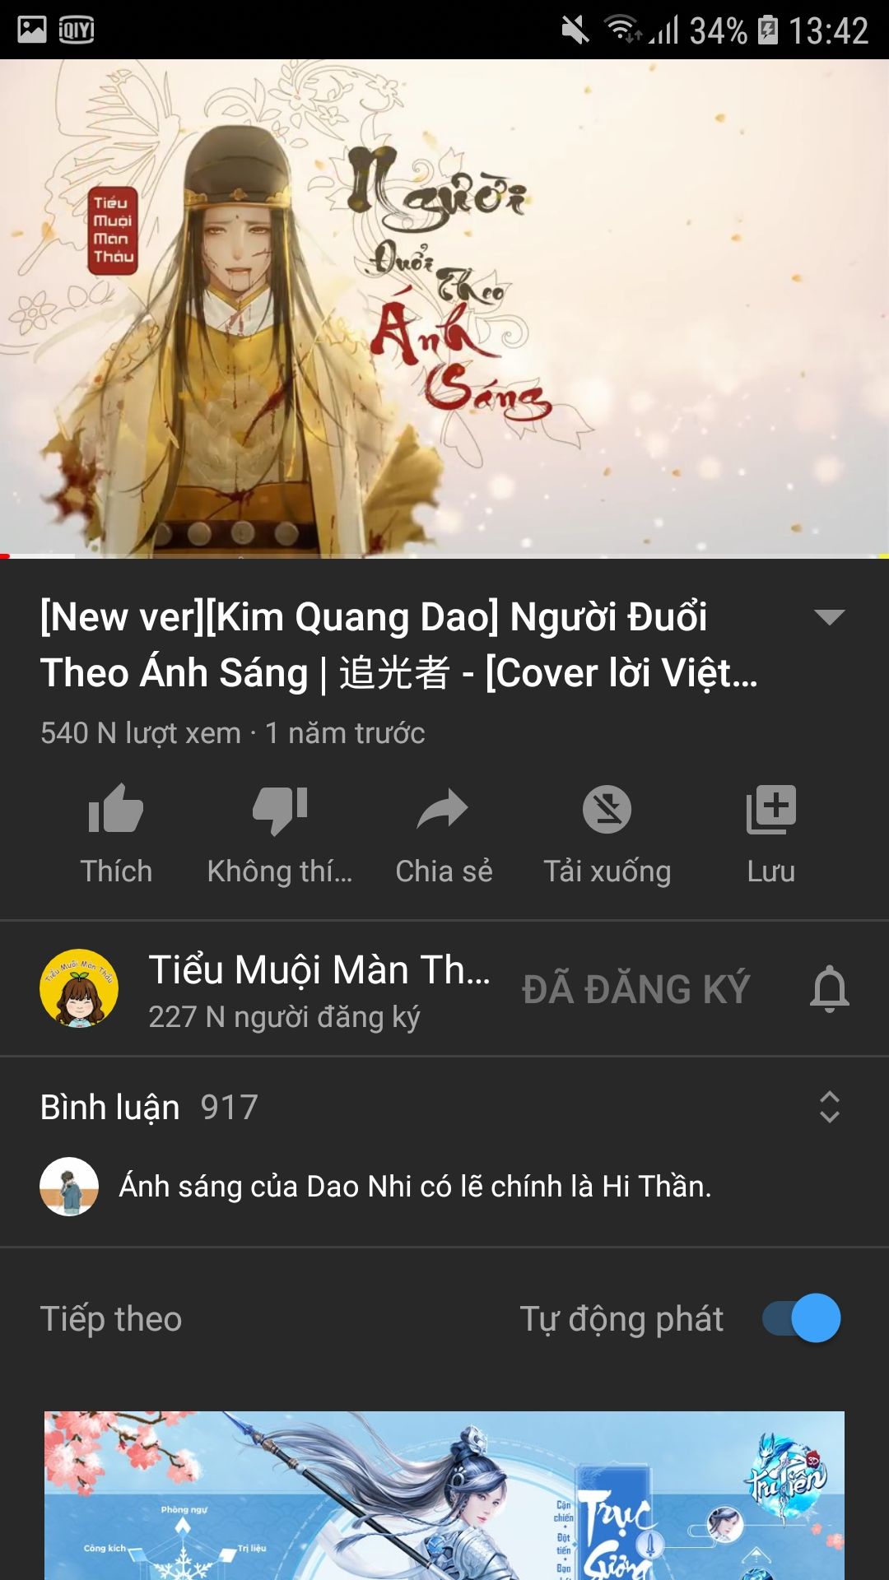The image size is (889, 1580).
Task: Open channel name Tiểu Muội Màn Th...
Action: pyautogui.click(x=319, y=970)
